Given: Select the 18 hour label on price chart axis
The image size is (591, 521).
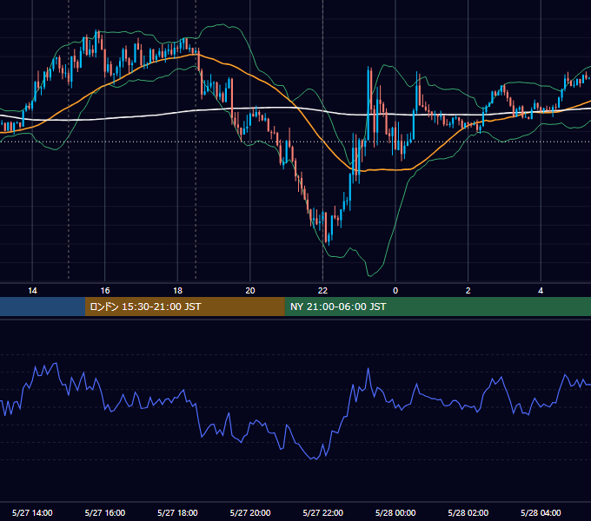Looking at the screenshot, I should (177, 291).
